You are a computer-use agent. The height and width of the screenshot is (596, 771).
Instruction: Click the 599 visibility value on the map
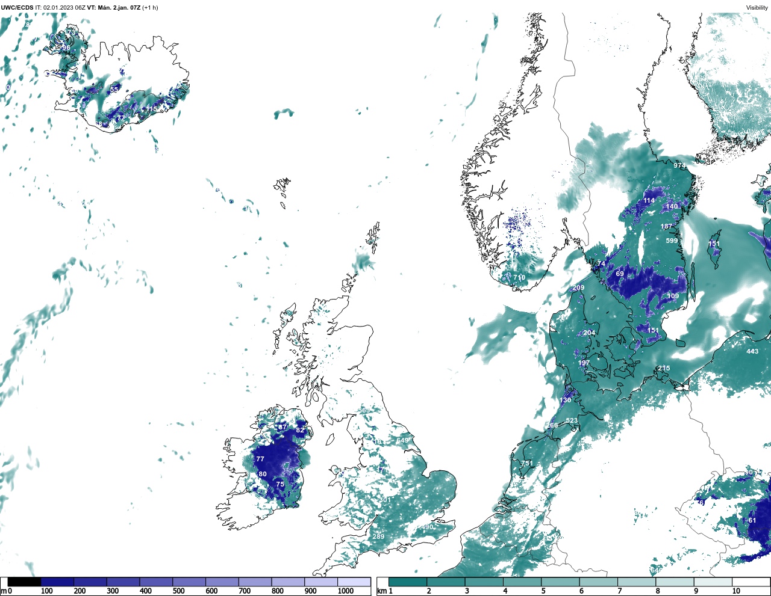(672, 241)
